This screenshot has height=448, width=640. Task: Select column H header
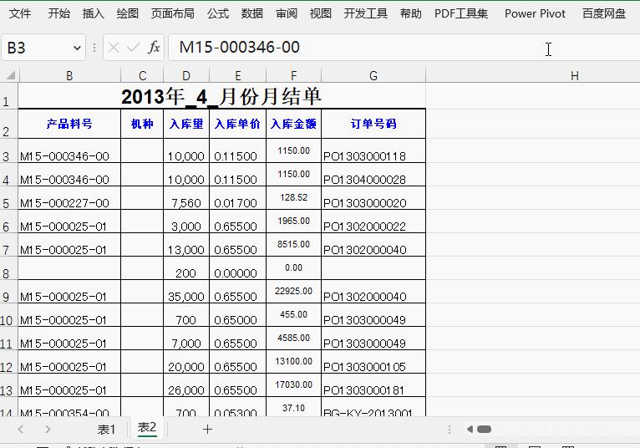tap(574, 75)
